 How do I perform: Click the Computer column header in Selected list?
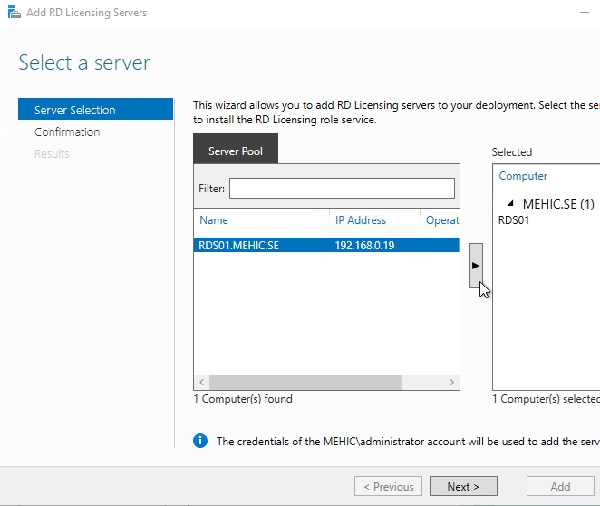[523, 176]
